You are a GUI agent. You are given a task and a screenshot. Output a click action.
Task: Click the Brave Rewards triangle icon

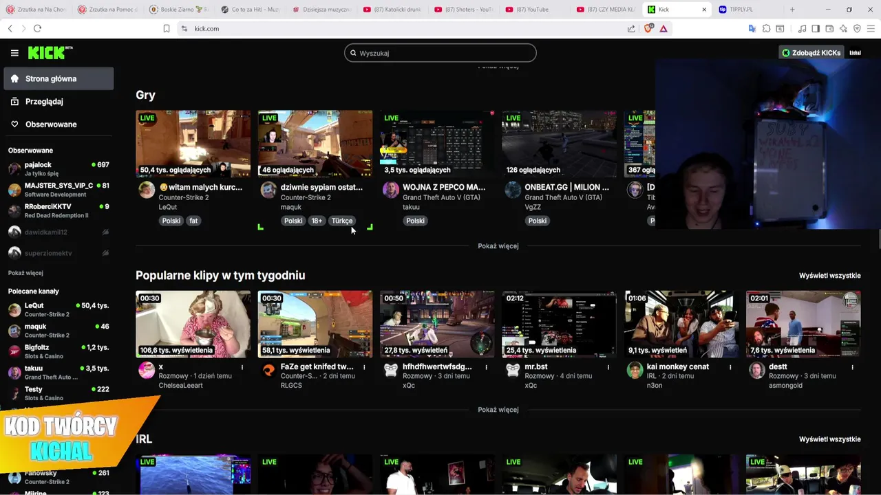click(x=664, y=28)
